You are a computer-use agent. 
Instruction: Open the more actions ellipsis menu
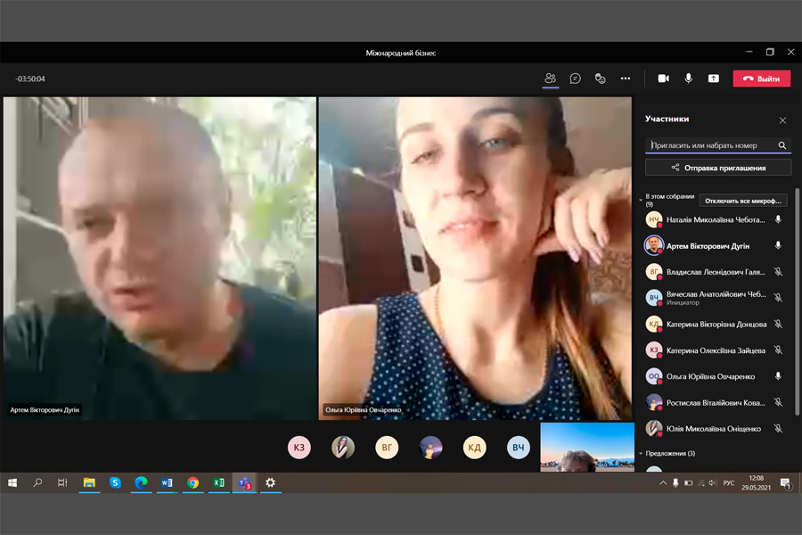[626, 78]
